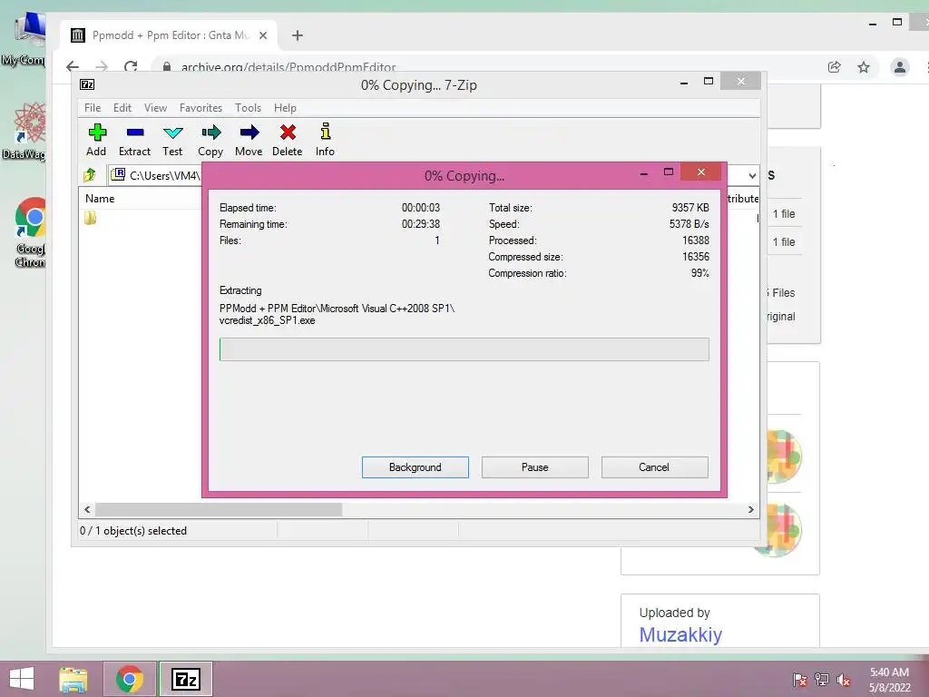Click the 7-Zip window title icon
929x697 pixels.
(87, 84)
